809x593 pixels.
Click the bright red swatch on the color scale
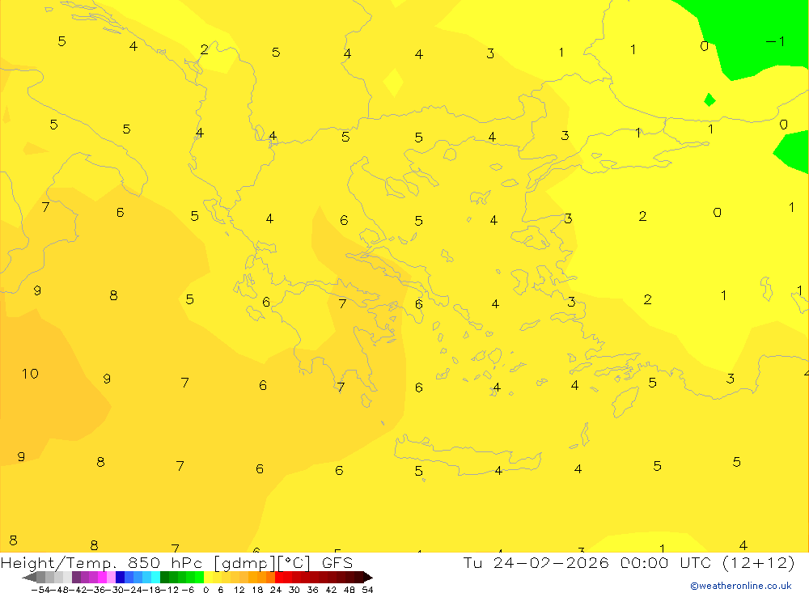click(279, 577)
